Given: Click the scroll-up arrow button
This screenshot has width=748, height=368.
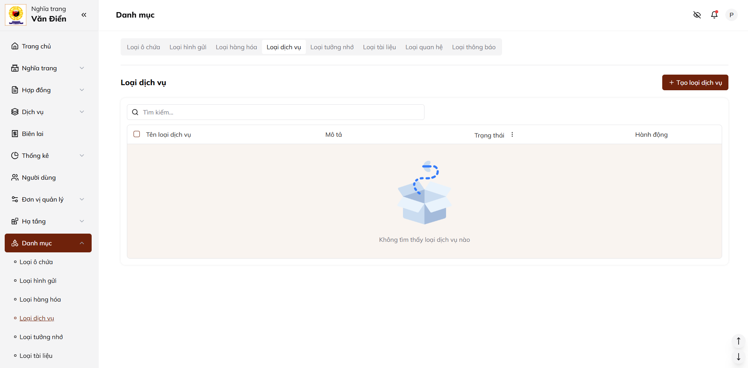Looking at the screenshot, I should [x=738, y=341].
